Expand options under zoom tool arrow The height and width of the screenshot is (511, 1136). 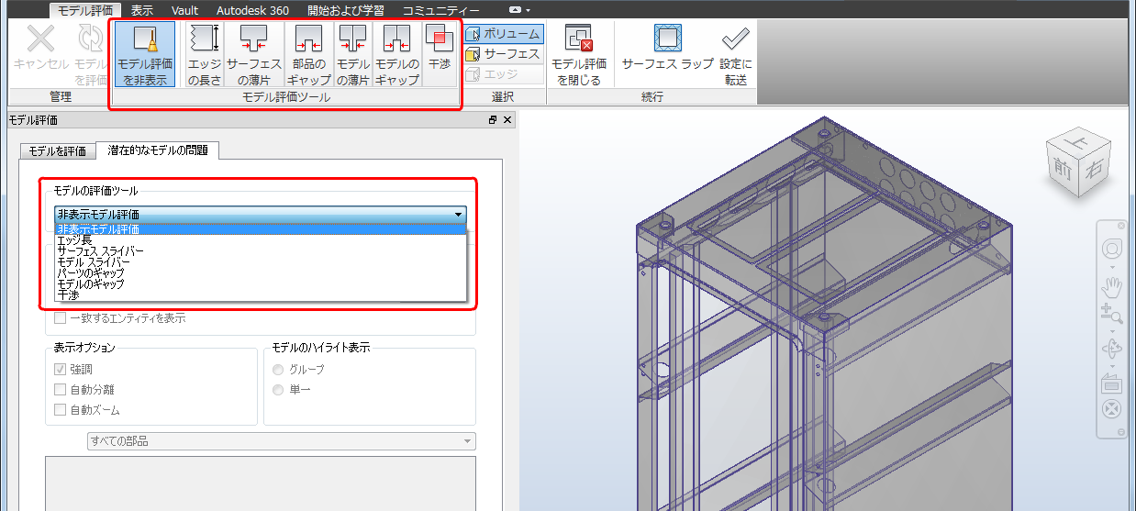[1112, 330]
